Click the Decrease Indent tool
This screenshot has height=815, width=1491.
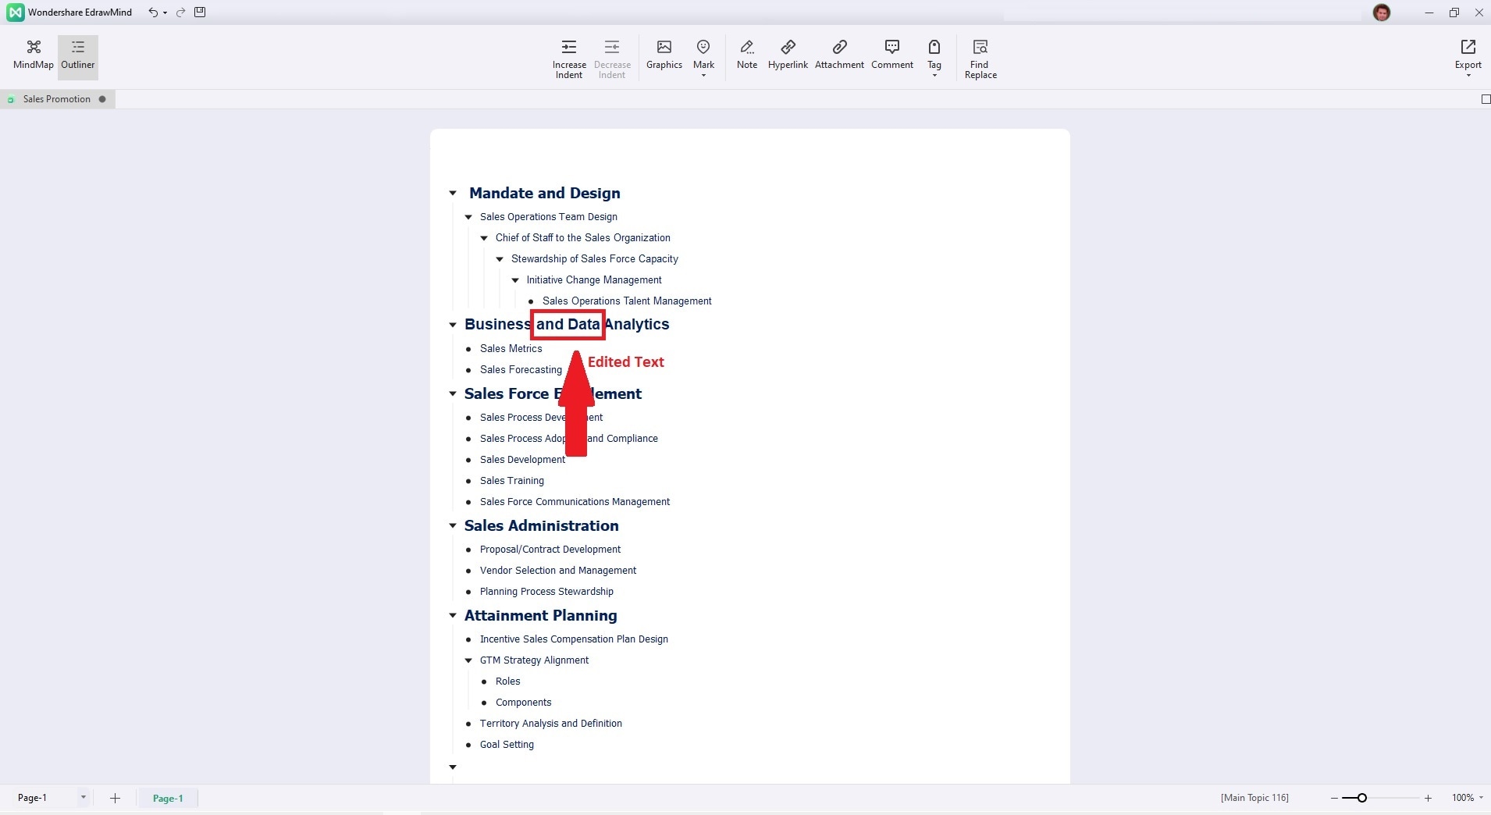click(x=612, y=59)
